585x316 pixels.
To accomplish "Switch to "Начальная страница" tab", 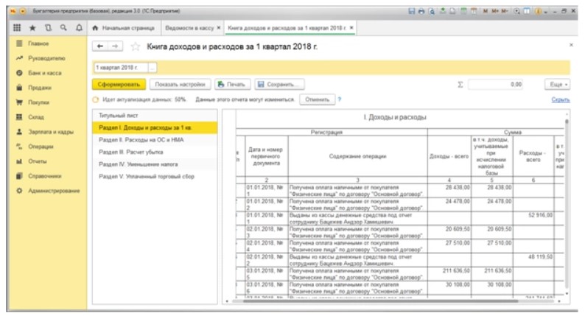I will click(x=127, y=28).
